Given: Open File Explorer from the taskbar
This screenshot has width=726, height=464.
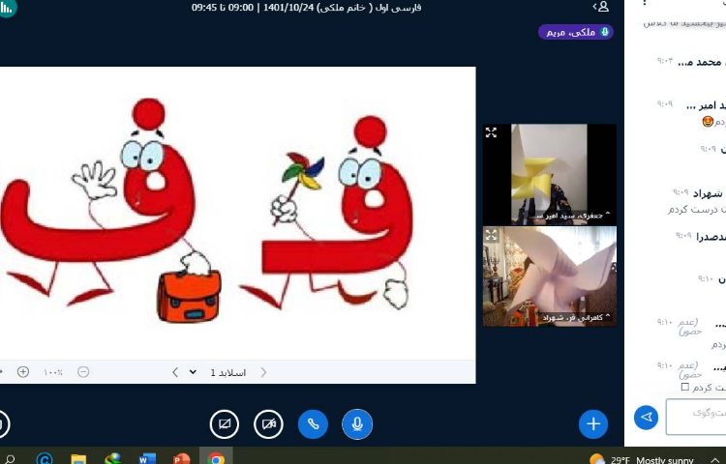Looking at the screenshot, I should click(78, 459).
